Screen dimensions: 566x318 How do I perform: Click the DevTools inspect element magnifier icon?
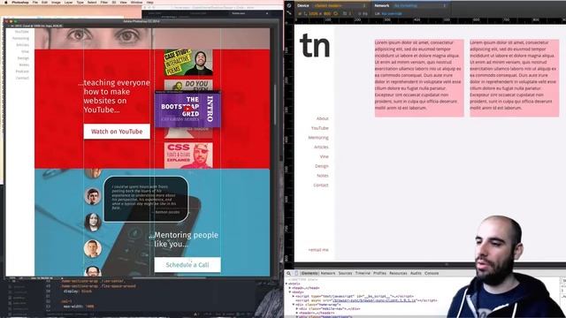tap(289, 273)
